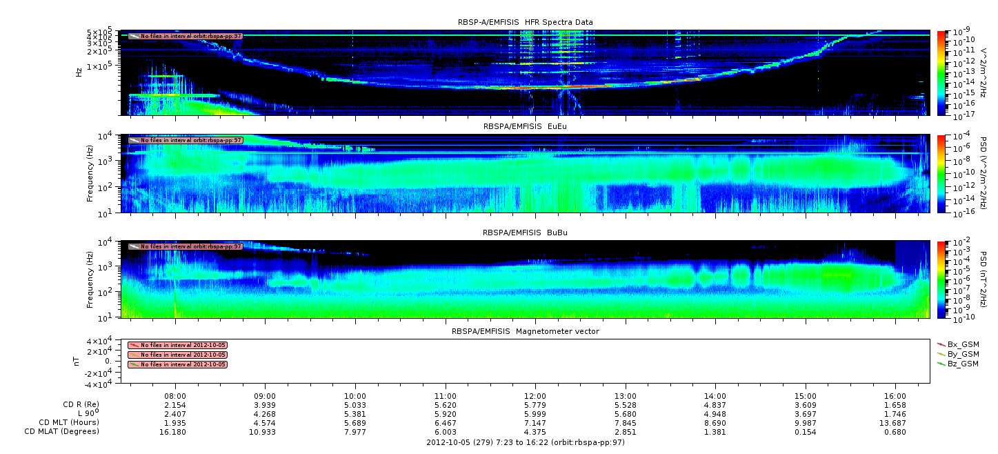Click the yellow By_GSM legend line icon

click(x=941, y=353)
